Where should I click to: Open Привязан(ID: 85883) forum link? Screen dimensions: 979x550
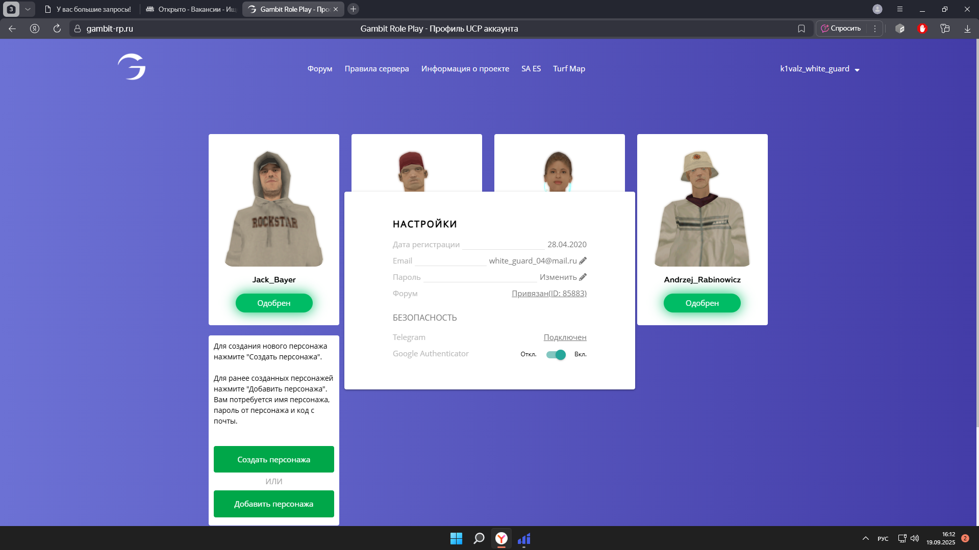549,293
